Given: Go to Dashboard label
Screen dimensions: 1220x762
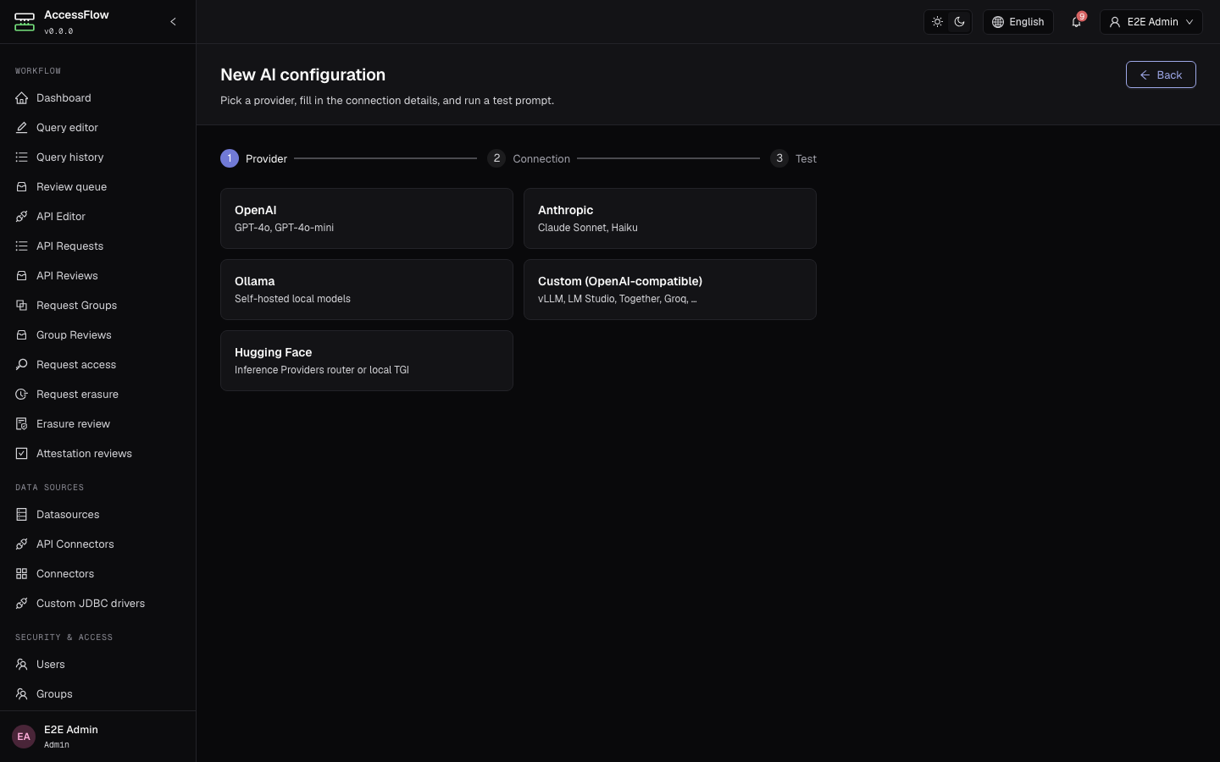Looking at the screenshot, I should [64, 98].
